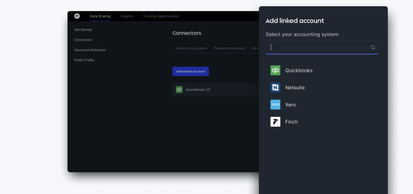The height and width of the screenshot is (194, 413).
Task: Select the Finch logo icon
Action: tap(275, 122)
